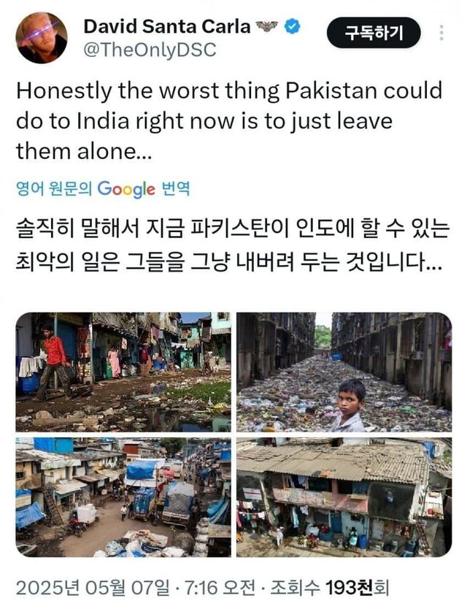This screenshot has width=467, height=609.
Task: Open David Santa Carla's profile picture
Action: tap(42, 38)
